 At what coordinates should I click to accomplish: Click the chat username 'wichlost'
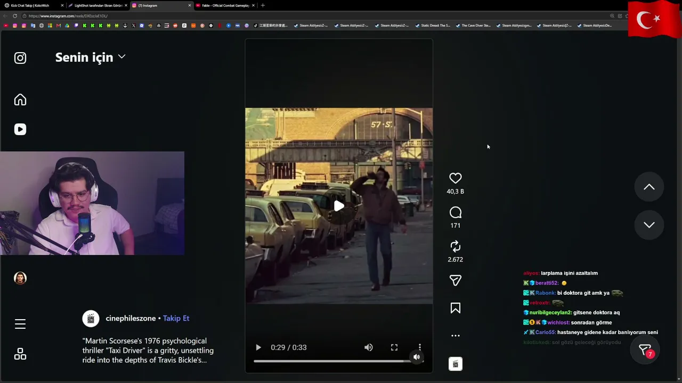pyautogui.click(x=558, y=322)
